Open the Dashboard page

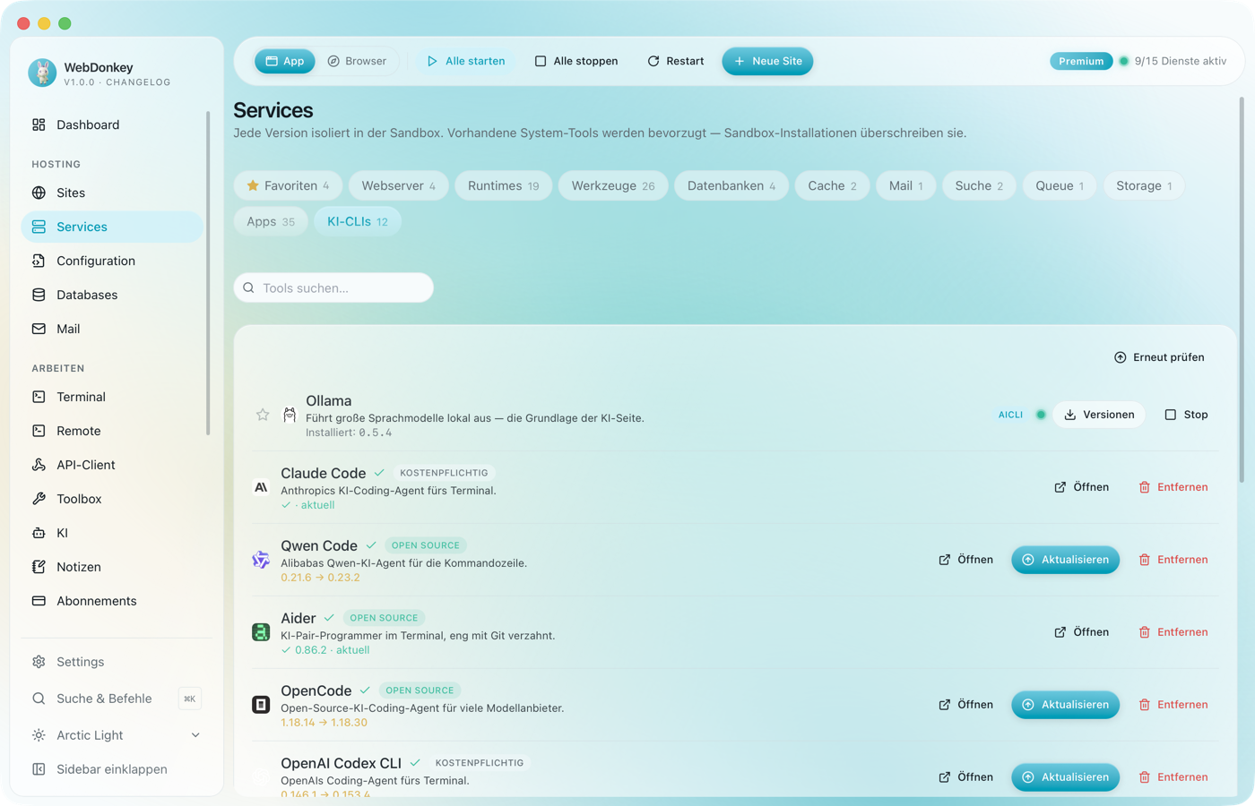tap(113, 124)
